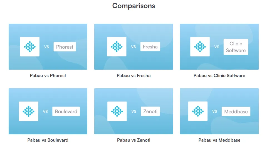Open the Pabau vs Boulevard link
The width and height of the screenshot is (267, 148).
tap(48, 140)
